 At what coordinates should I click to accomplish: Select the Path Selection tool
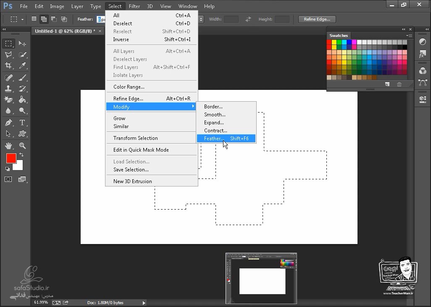point(8,134)
